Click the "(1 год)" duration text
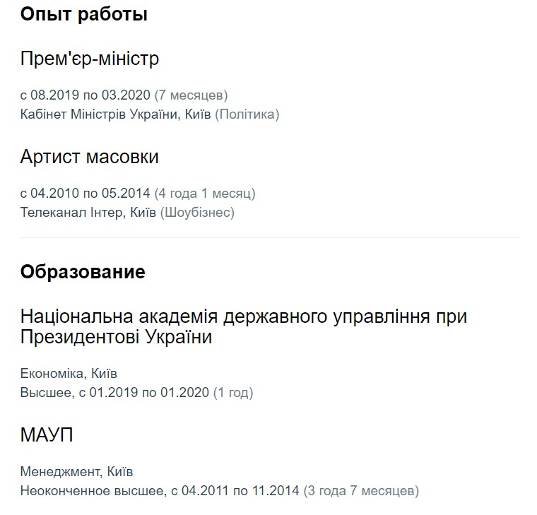This screenshot has width=537, height=515. click(x=233, y=392)
